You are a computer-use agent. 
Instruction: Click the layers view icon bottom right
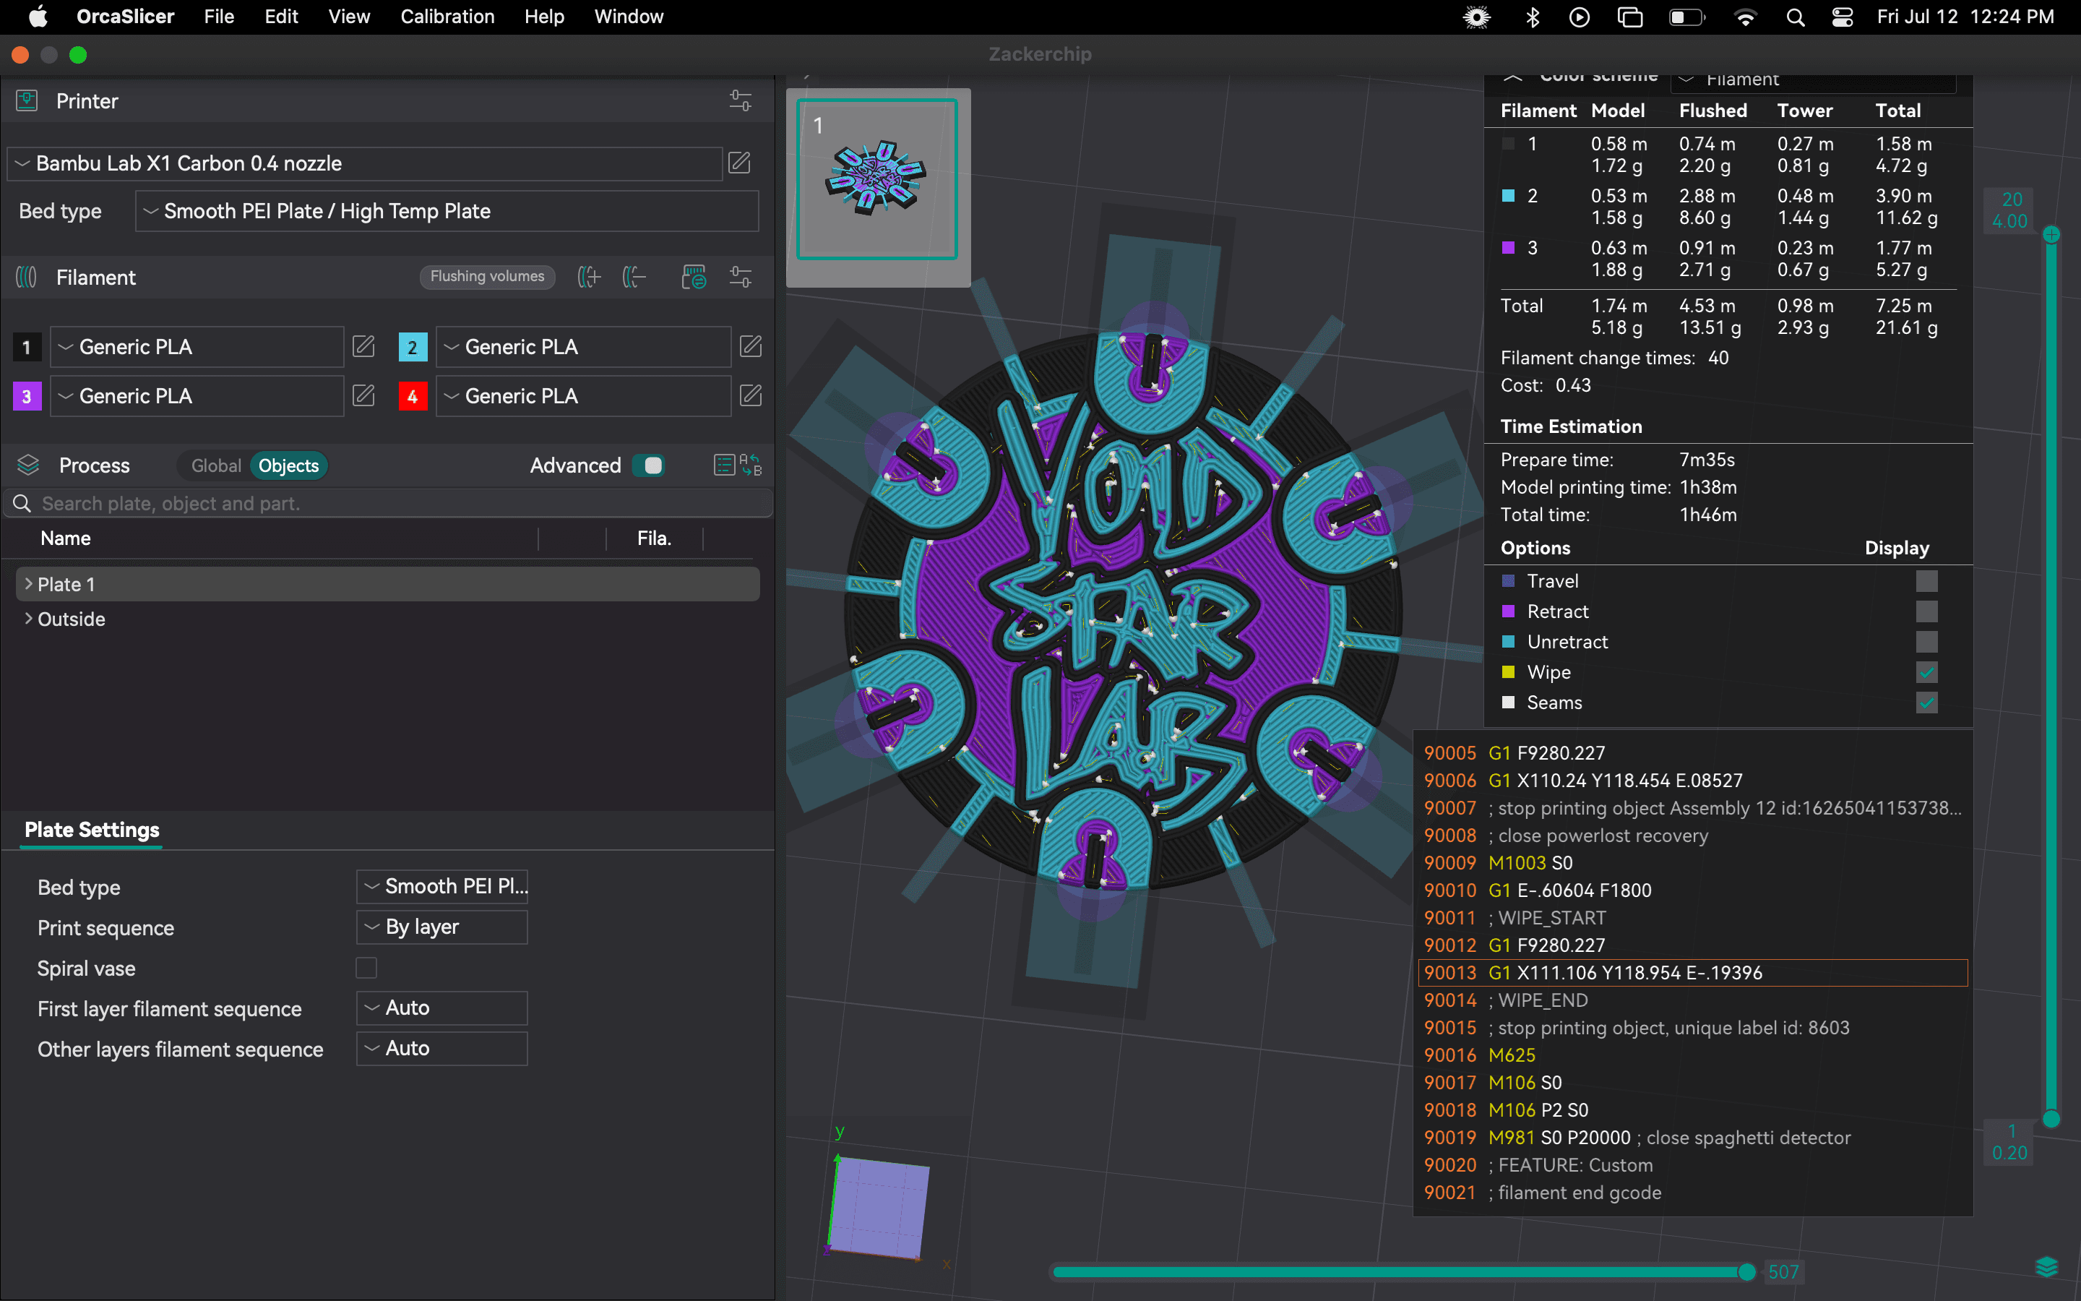pos(2048,1266)
